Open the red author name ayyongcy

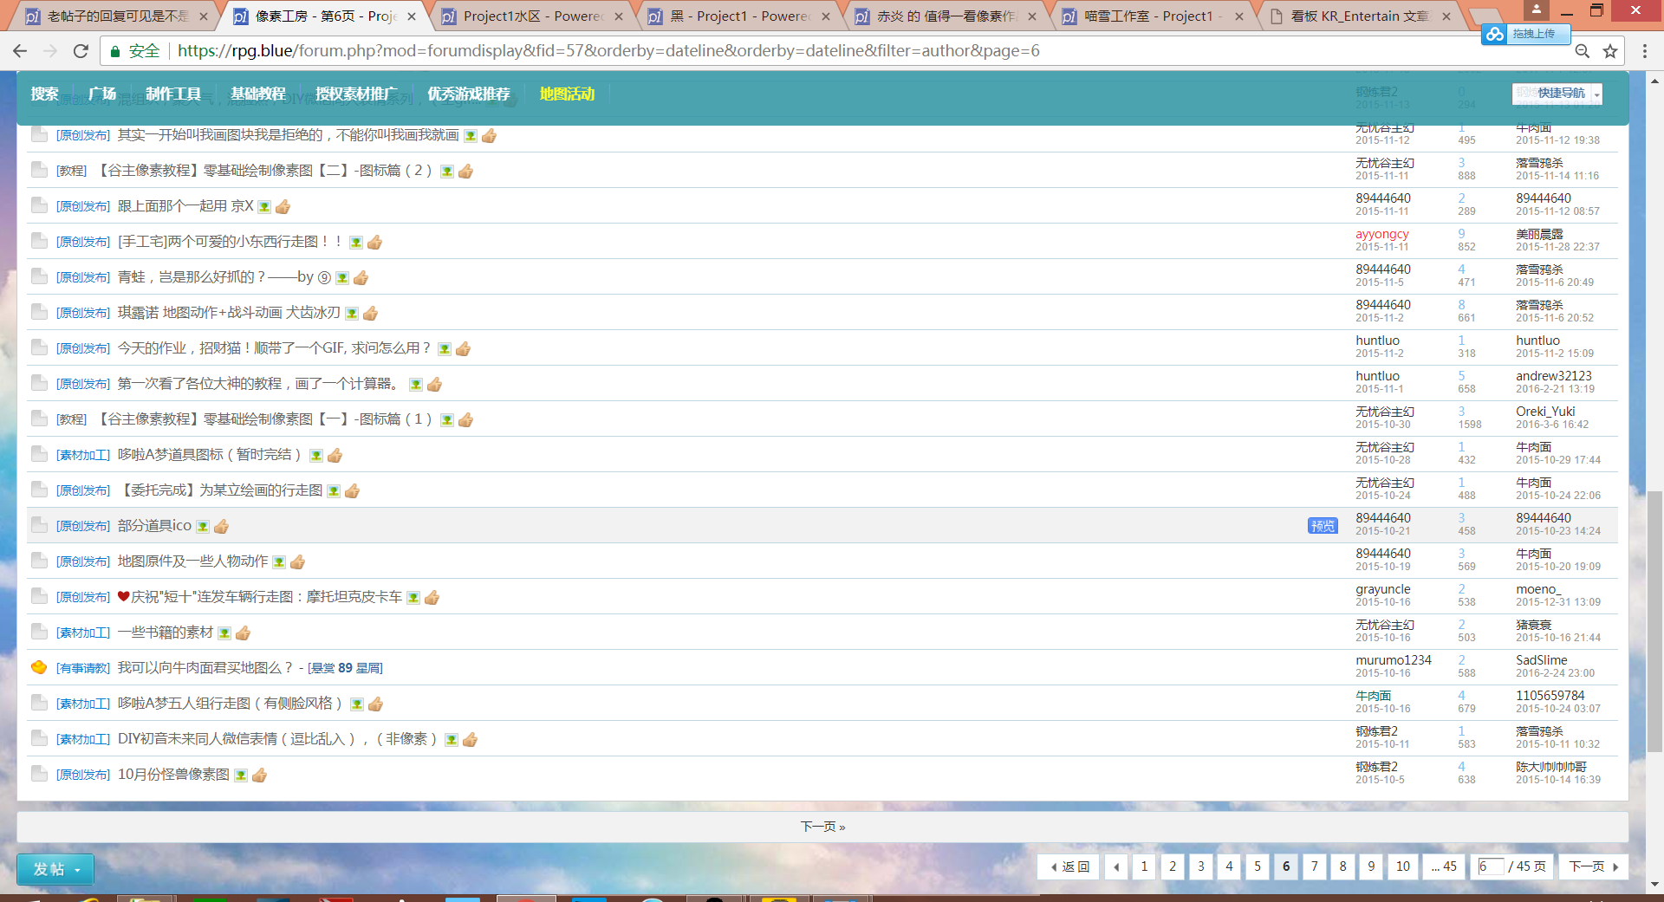pyautogui.click(x=1382, y=233)
